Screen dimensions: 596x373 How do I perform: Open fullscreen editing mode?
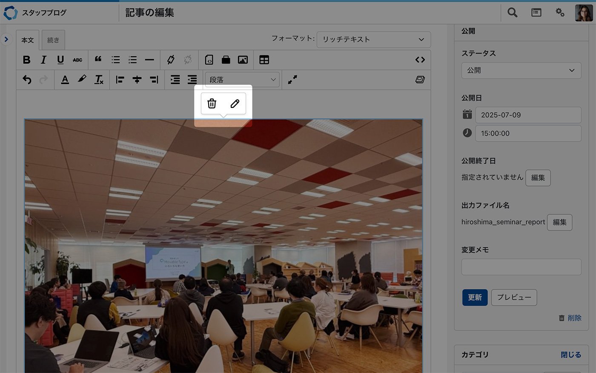pyautogui.click(x=292, y=80)
